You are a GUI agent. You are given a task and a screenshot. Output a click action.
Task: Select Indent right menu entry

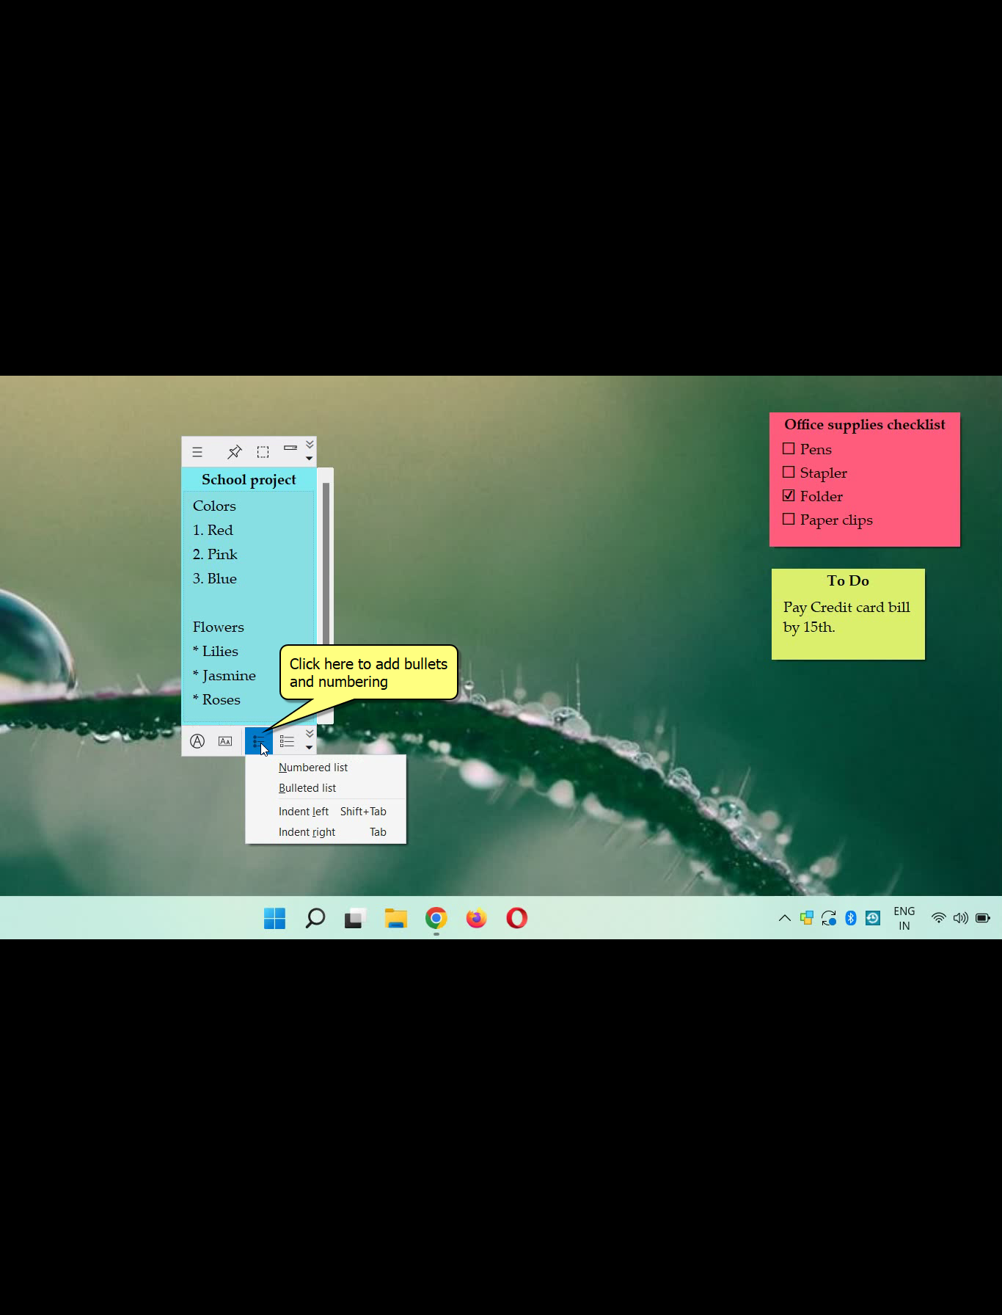click(326, 832)
